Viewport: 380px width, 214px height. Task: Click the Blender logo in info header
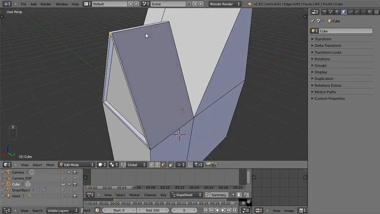(x=249, y=4)
